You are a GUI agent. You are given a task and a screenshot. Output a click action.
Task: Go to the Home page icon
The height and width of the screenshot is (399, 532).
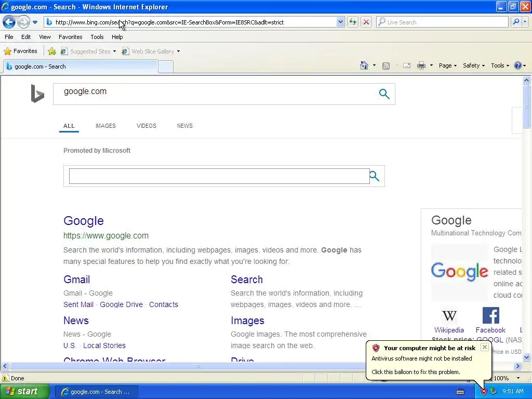tap(364, 65)
